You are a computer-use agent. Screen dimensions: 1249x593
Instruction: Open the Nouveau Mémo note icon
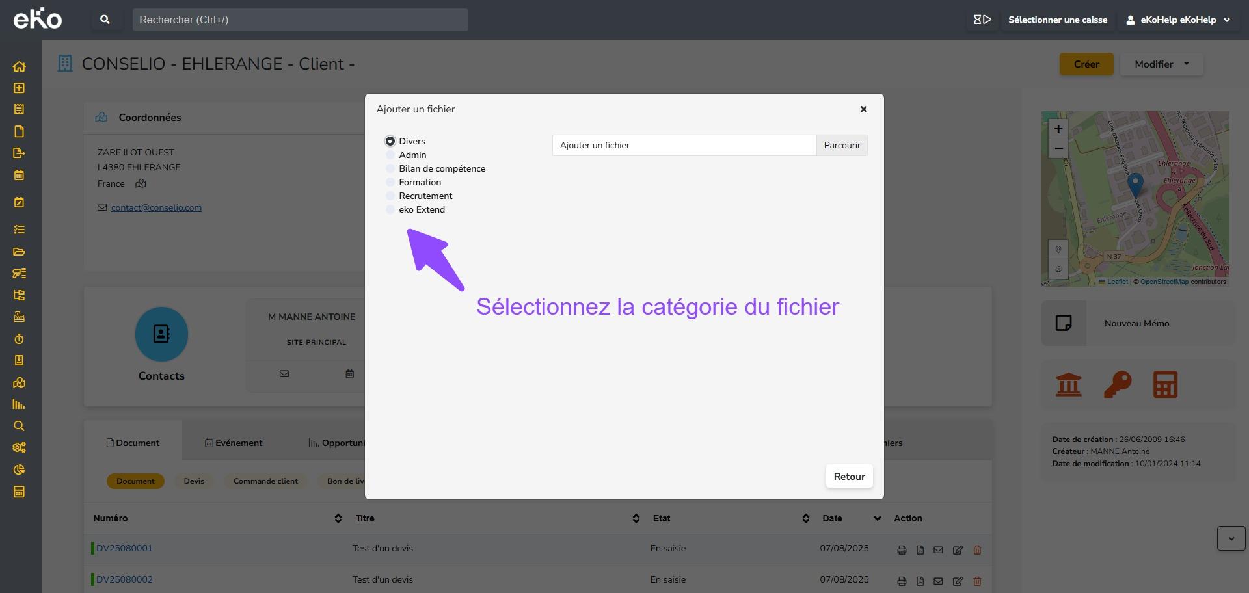1064,323
